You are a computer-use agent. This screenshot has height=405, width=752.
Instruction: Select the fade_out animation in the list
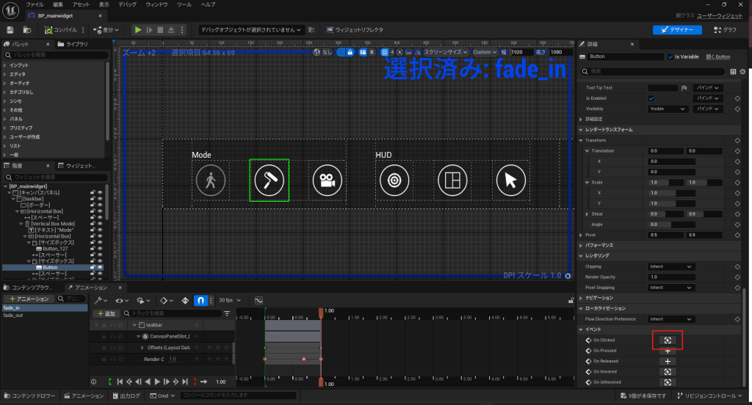(x=12, y=315)
